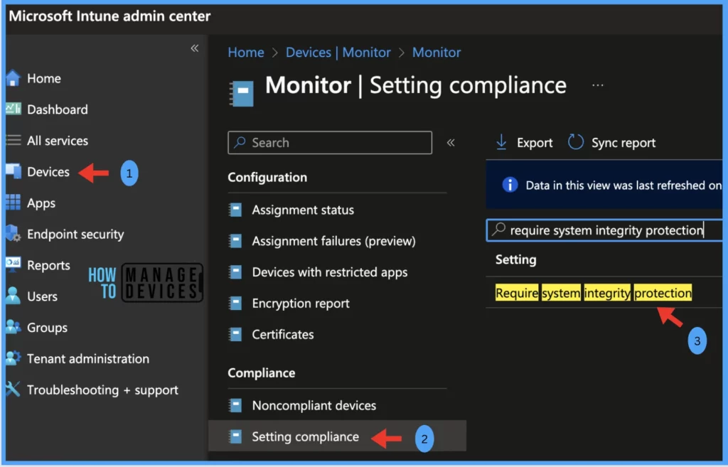Click the Assignment failures notebook icon

(x=235, y=241)
